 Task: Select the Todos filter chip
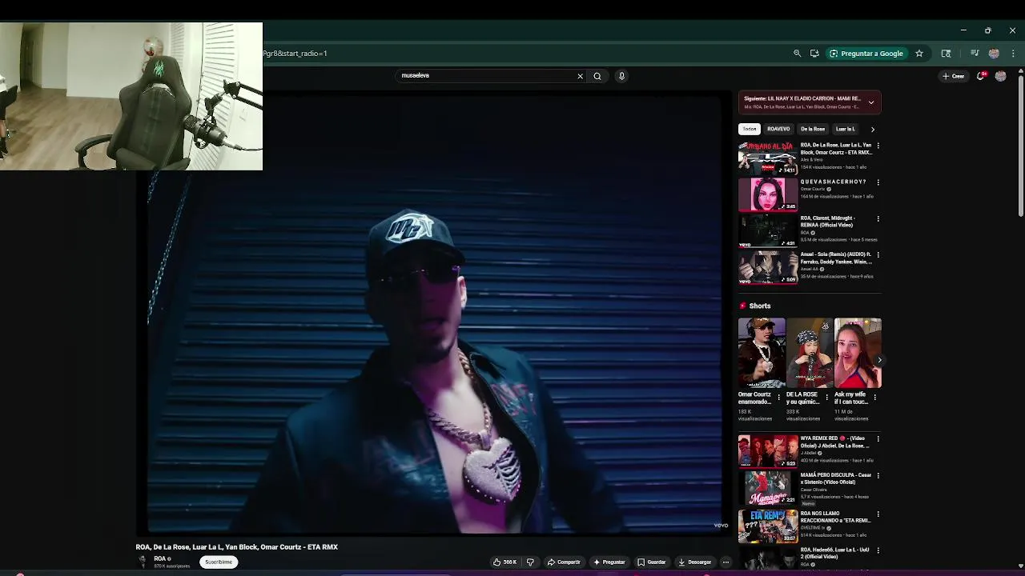pyautogui.click(x=750, y=129)
